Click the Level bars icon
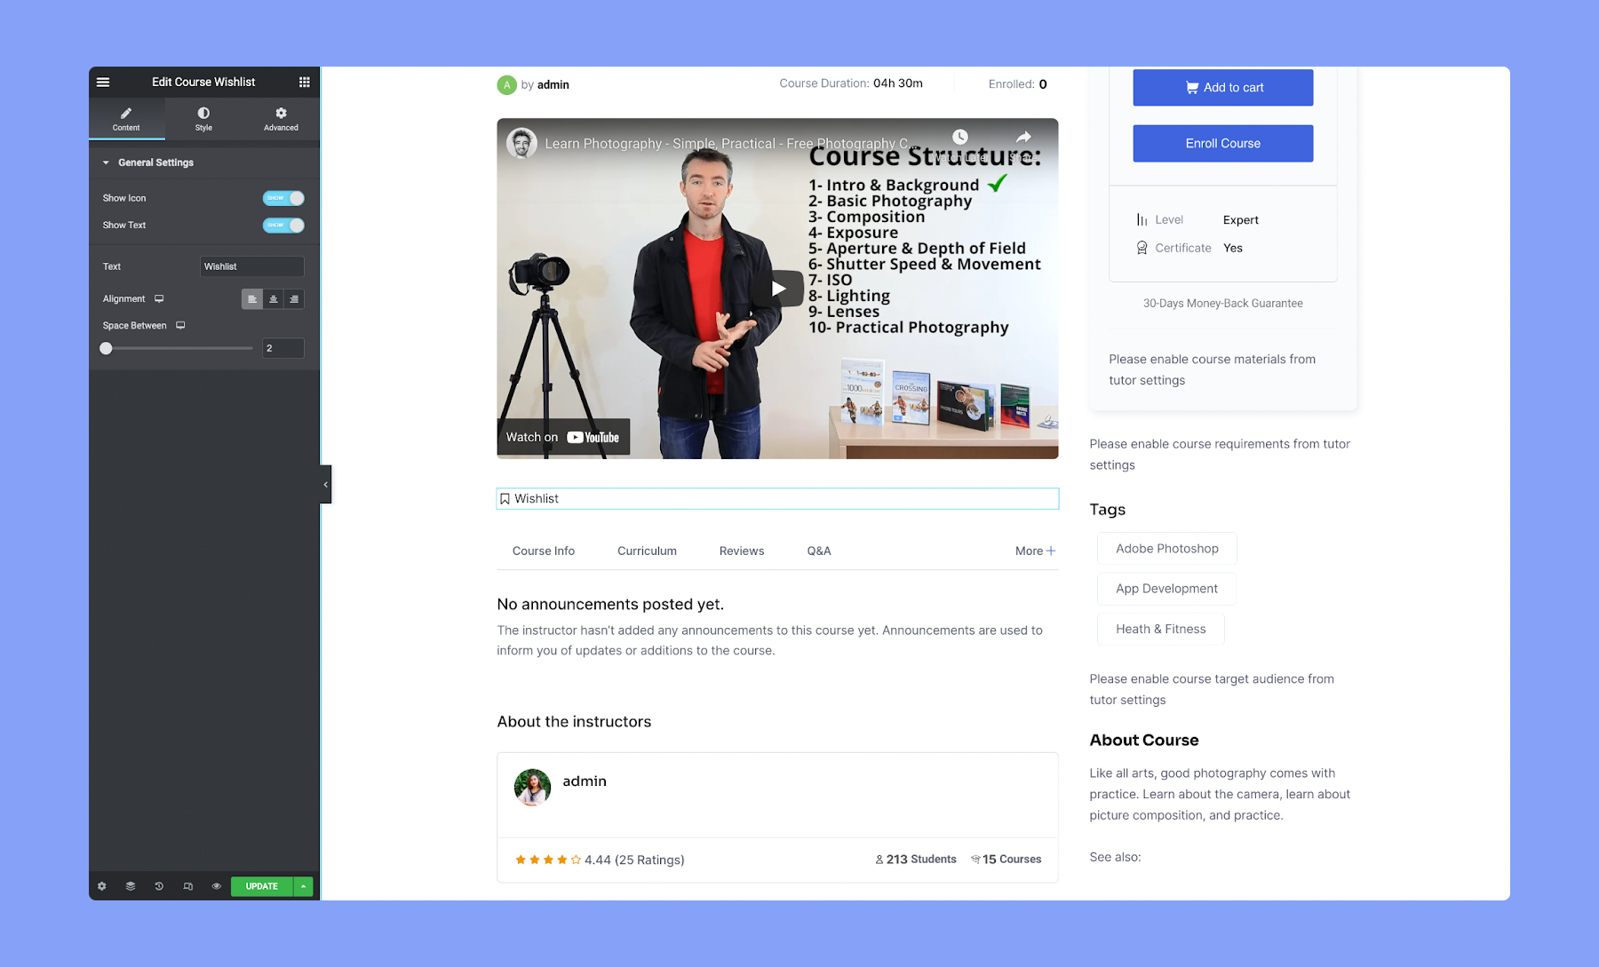Screen dimensions: 1599x967 pos(1142,220)
